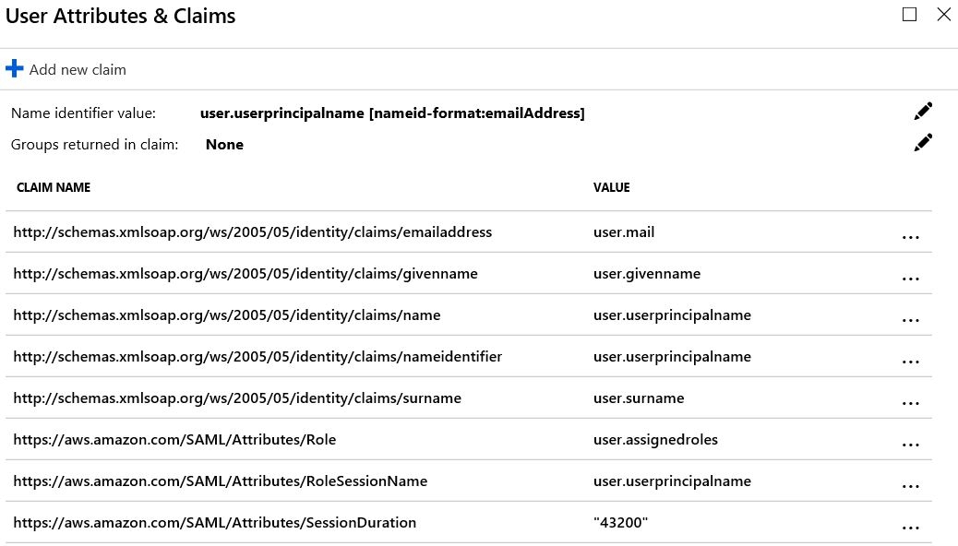Click the VALUE column header
958x546 pixels.
pyautogui.click(x=611, y=187)
